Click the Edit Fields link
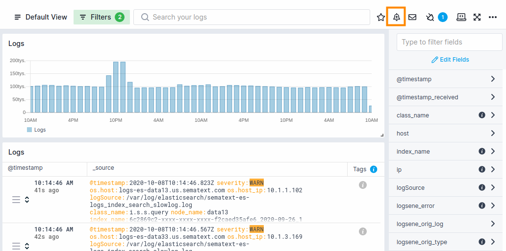The width and height of the screenshot is (506, 251). tap(450, 60)
